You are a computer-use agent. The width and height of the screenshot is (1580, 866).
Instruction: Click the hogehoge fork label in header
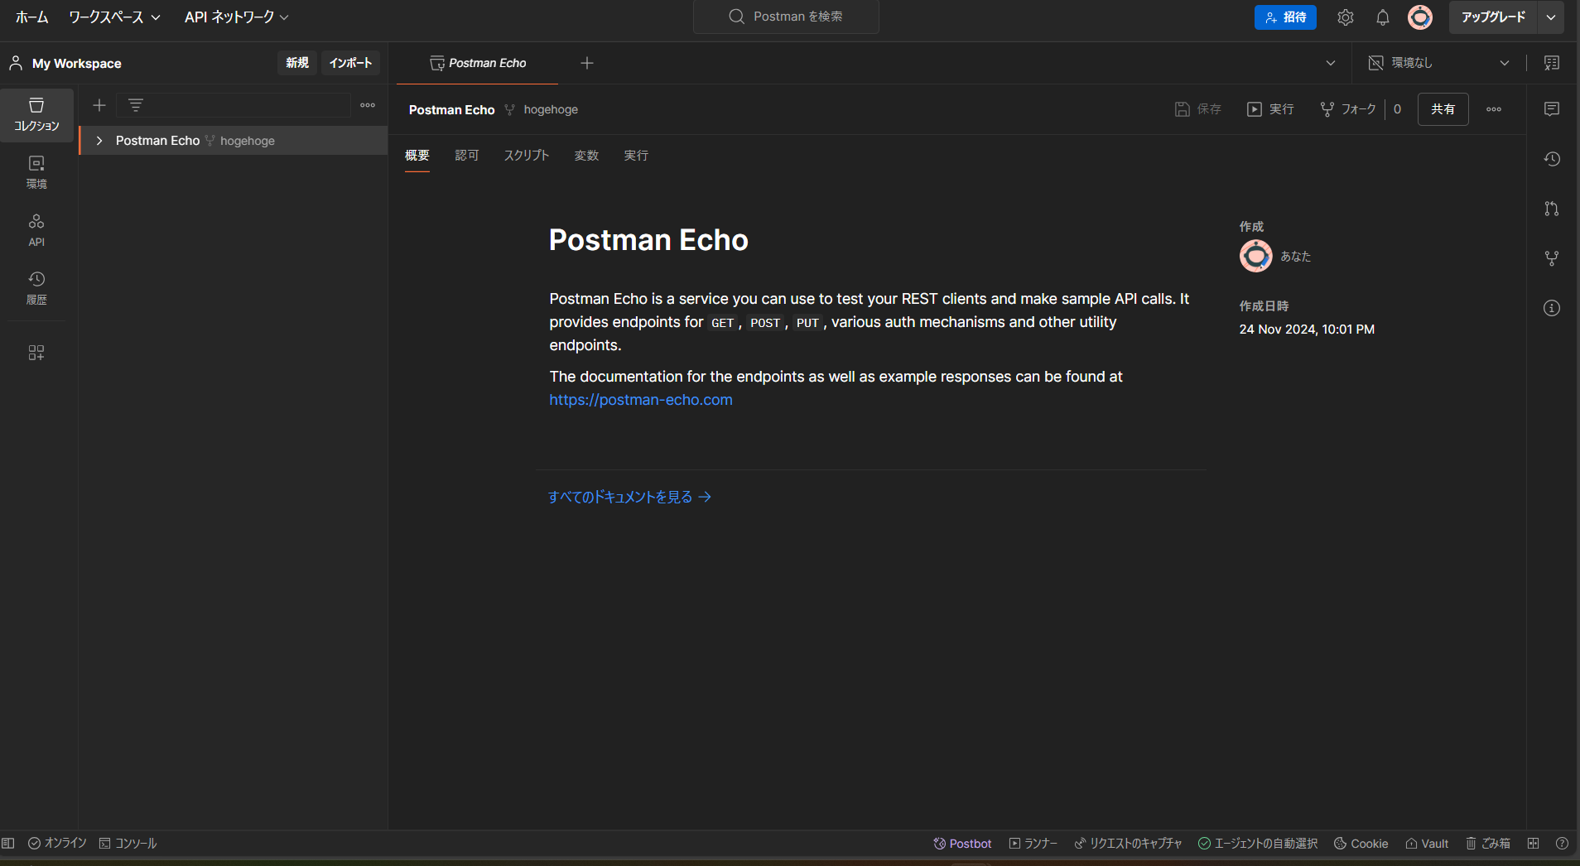[551, 110]
